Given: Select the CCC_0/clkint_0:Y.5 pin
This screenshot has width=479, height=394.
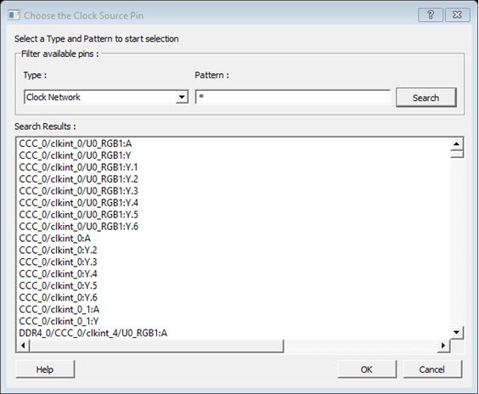Looking at the screenshot, I should tap(58, 285).
